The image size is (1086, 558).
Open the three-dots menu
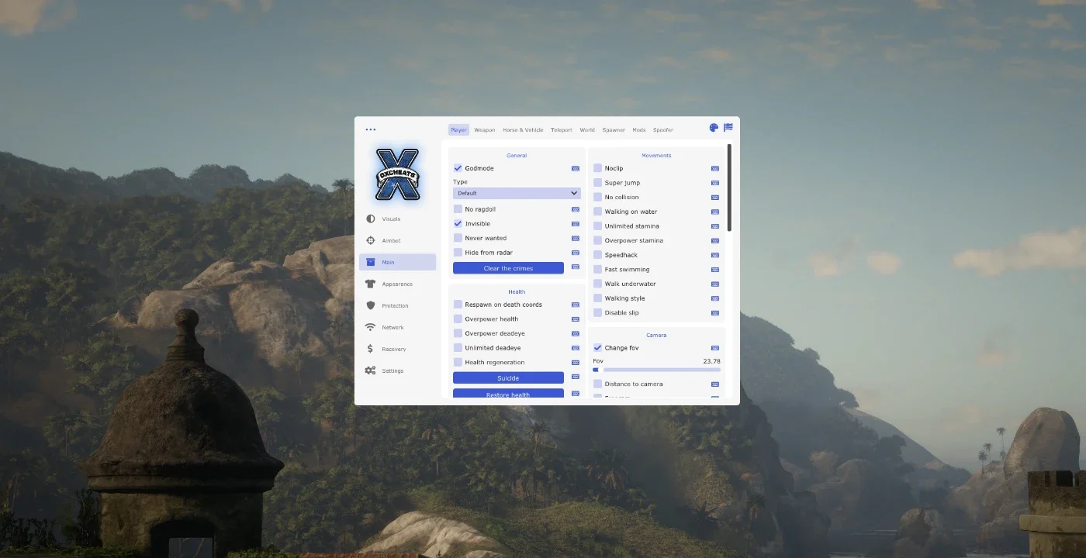pos(370,129)
